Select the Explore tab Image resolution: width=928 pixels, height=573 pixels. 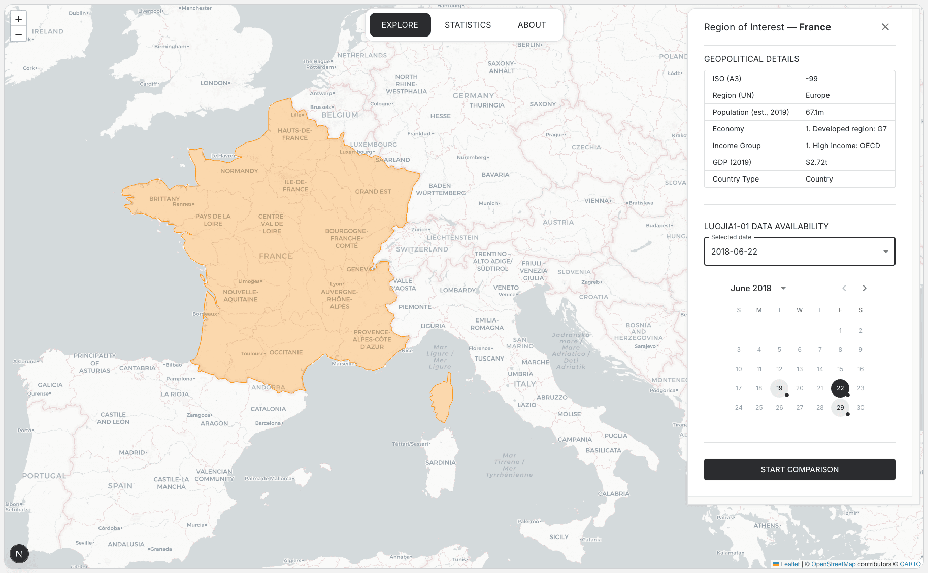[400, 25]
